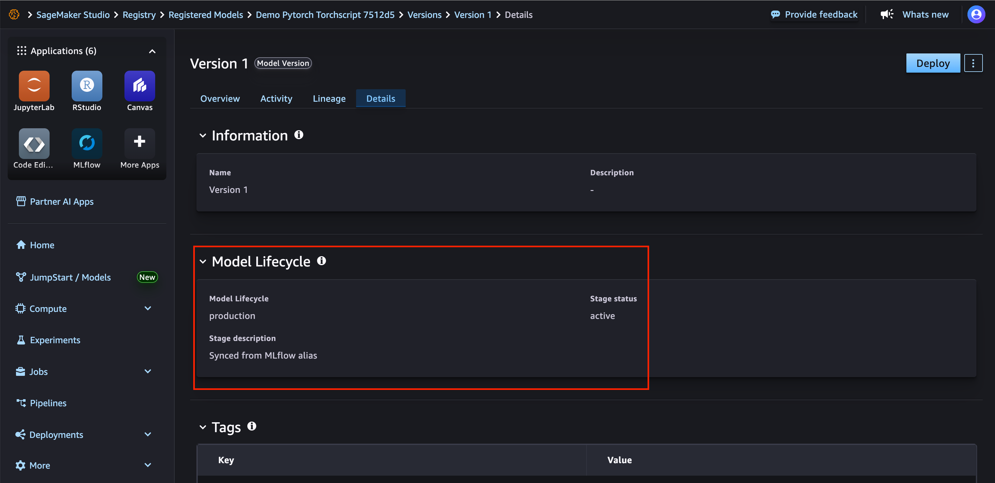Expand the Jobs menu chevron
The width and height of the screenshot is (995, 483).
[x=147, y=371]
